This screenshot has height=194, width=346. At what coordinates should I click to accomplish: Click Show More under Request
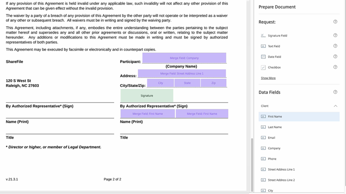pos(268,78)
